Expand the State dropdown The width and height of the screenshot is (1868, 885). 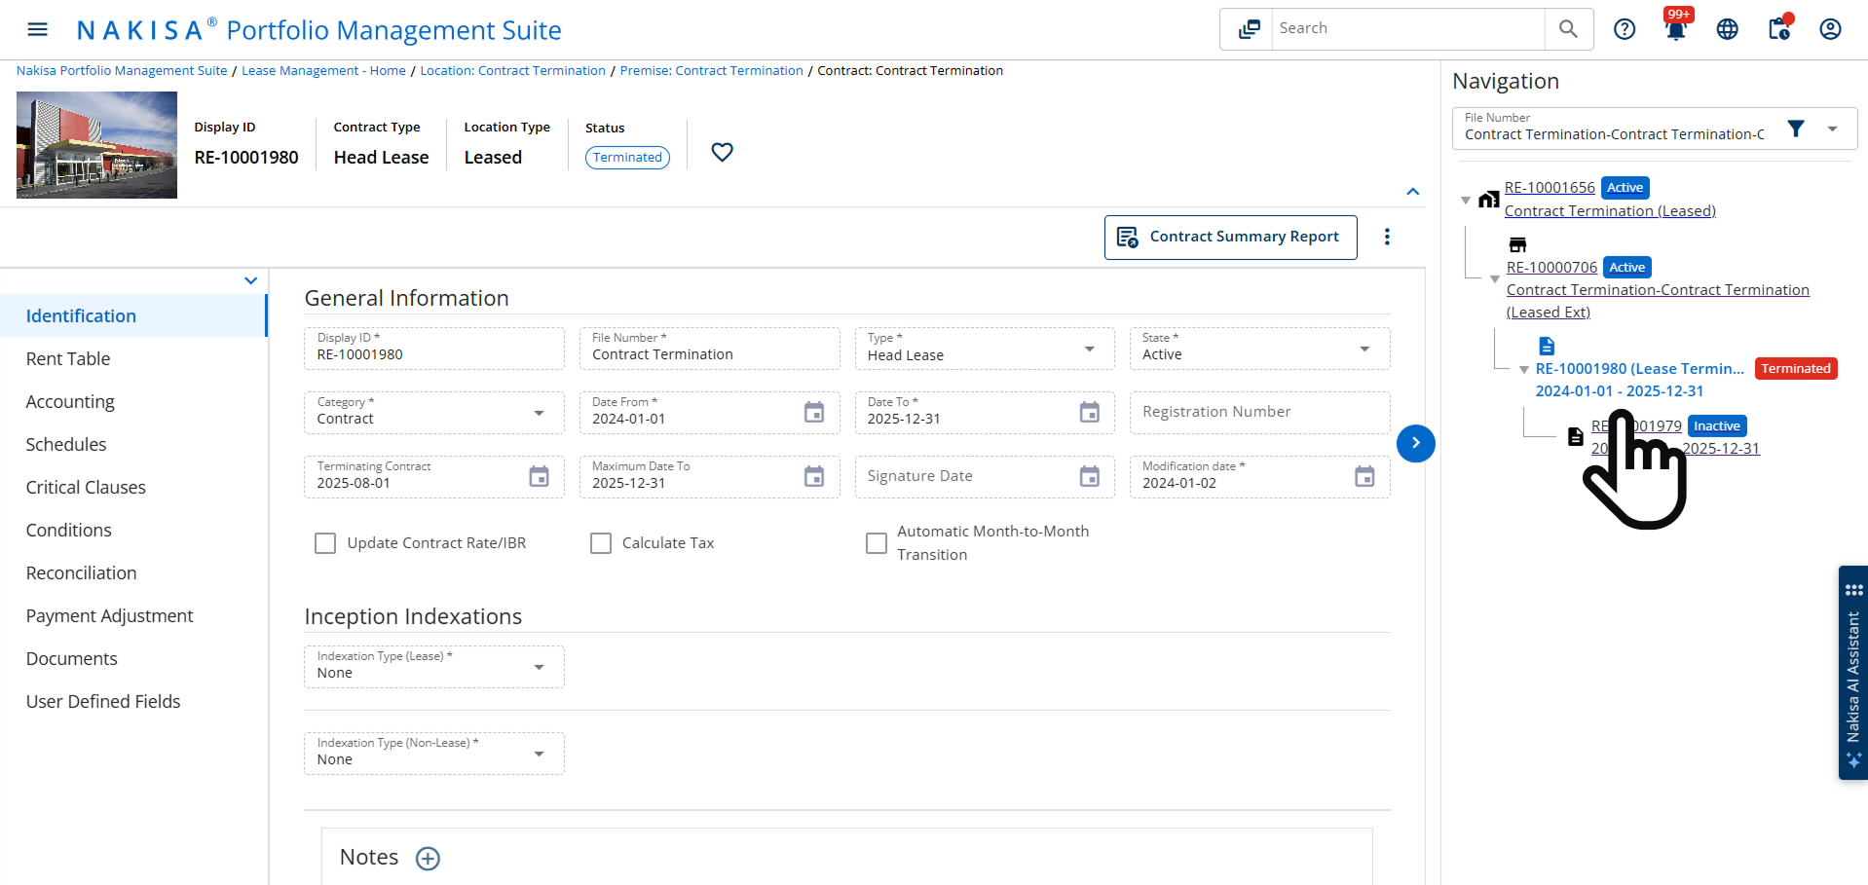coord(1258,349)
